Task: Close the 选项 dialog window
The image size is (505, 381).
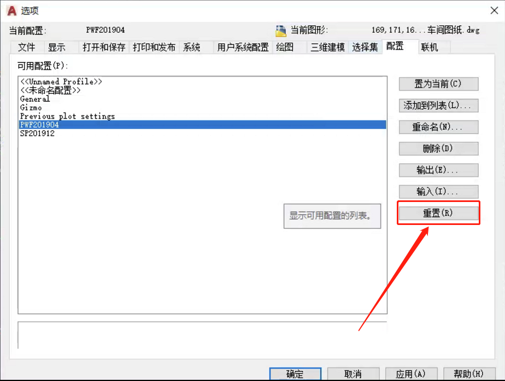Action: click(x=495, y=10)
